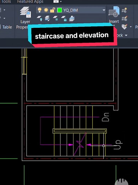Open the Edit Attributes dropdown arrow
This screenshot has height=185, width=138.
[131, 27]
